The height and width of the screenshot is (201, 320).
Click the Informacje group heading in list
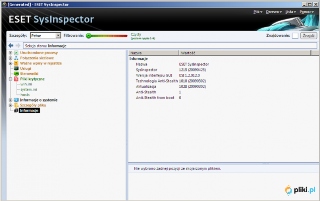click(138, 59)
